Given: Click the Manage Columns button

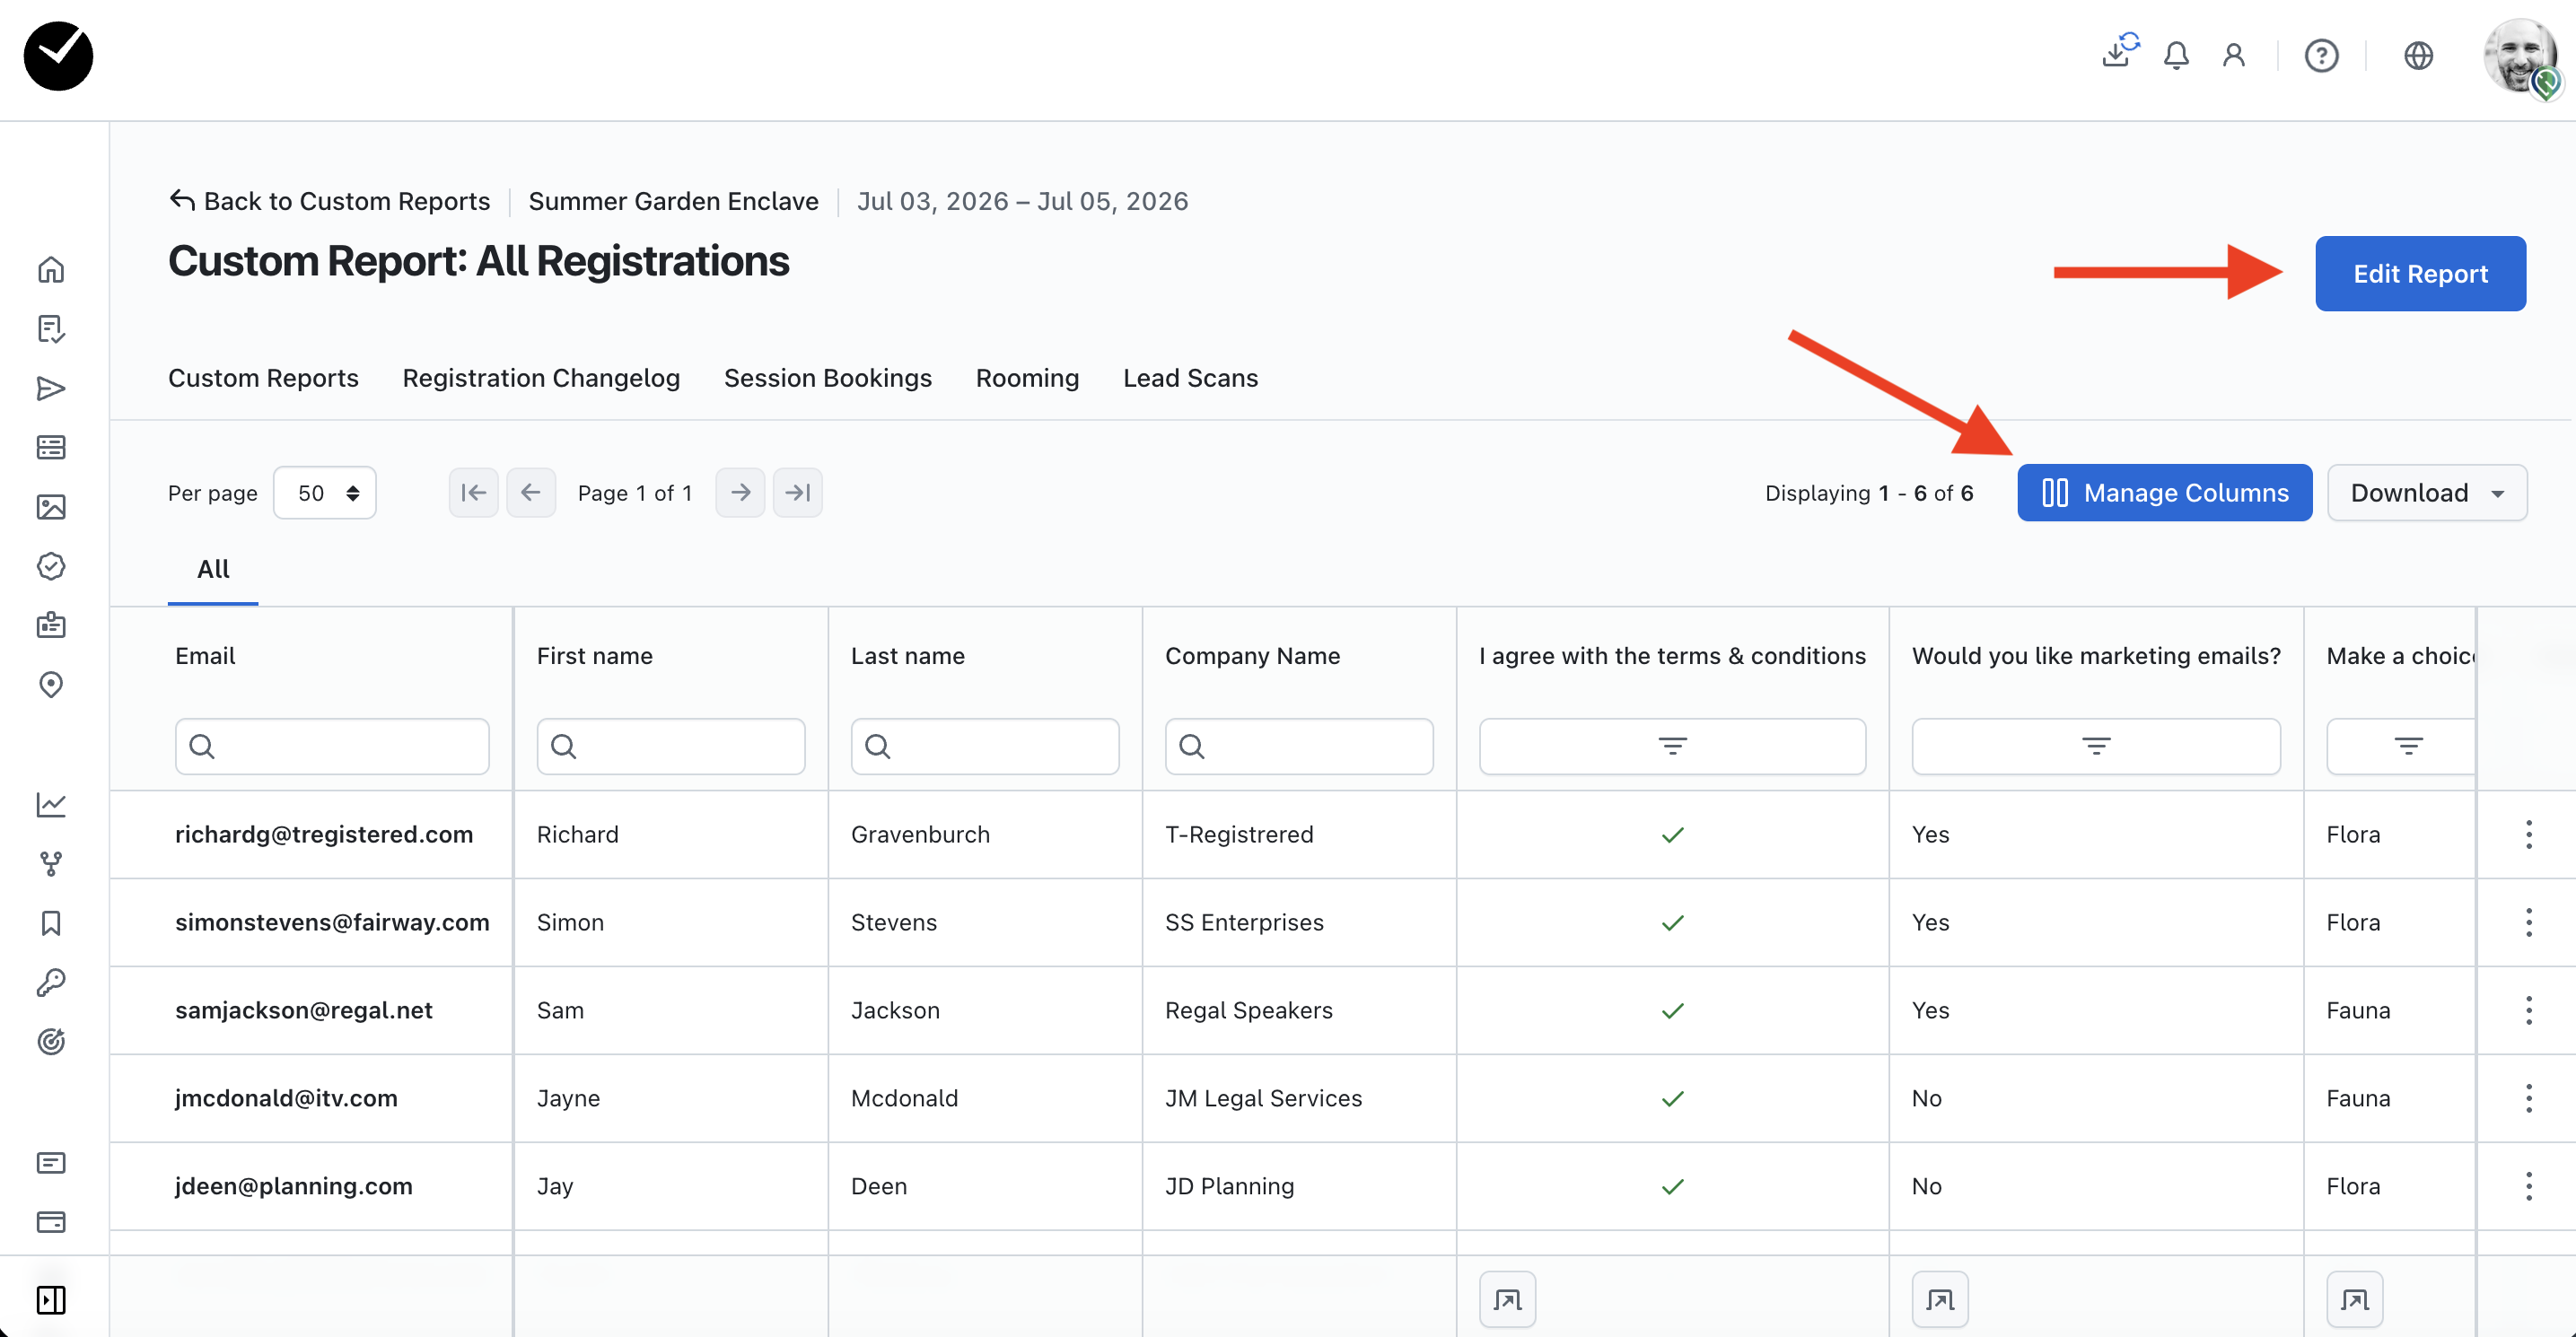Looking at the screenshot, I should pyautogui.click(x=2164, y=493).
